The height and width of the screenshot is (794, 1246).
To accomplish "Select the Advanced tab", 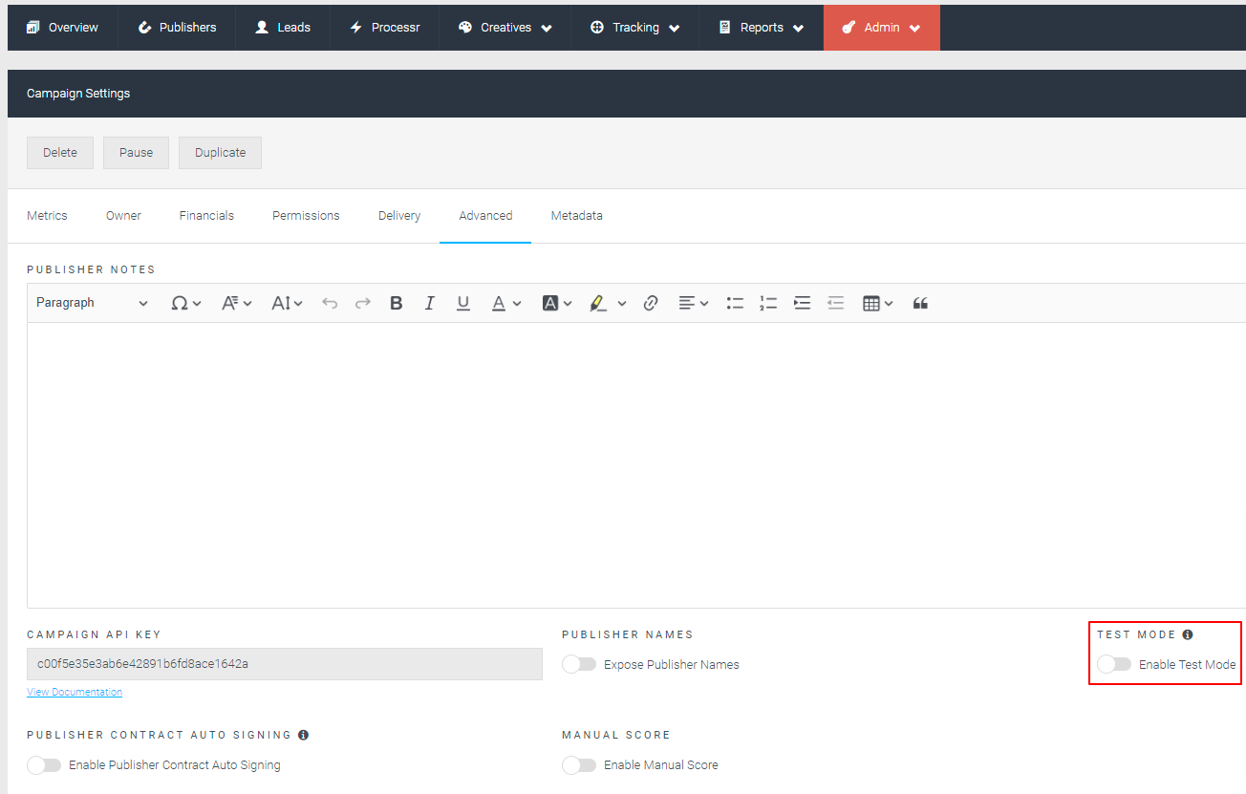I will tap(485, 216).
